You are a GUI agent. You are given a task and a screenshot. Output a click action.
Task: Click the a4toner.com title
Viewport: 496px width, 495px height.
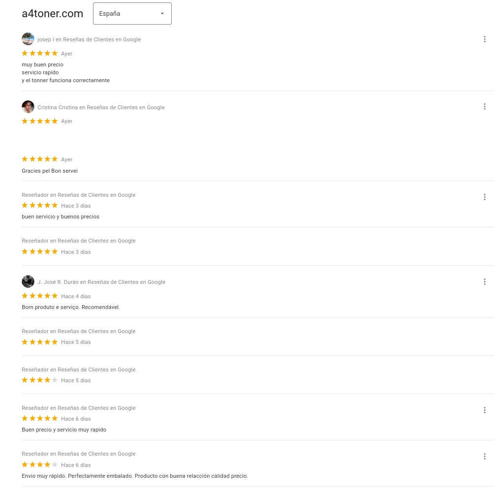point(53,14)
